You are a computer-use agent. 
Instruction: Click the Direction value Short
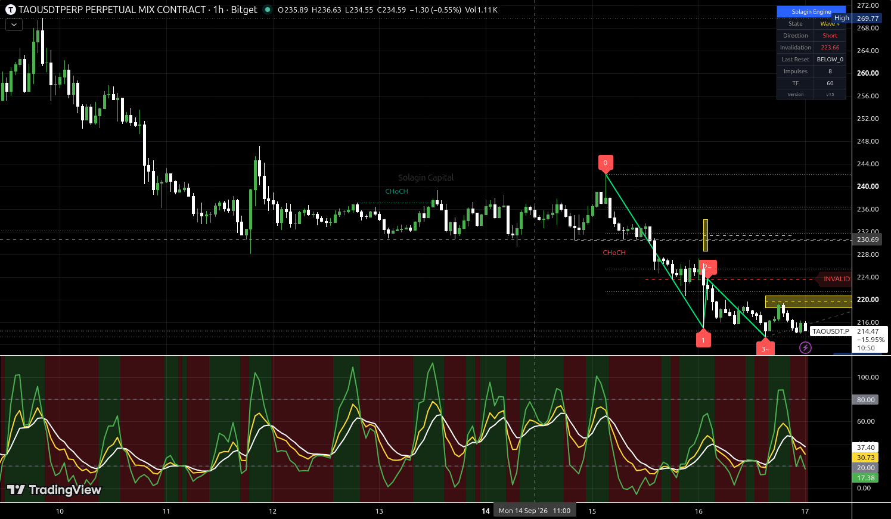[x=830, y=36]
